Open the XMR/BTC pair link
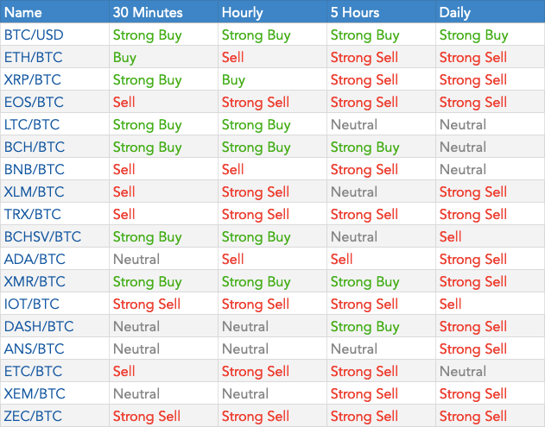545x427 pixels. point(35,281)
